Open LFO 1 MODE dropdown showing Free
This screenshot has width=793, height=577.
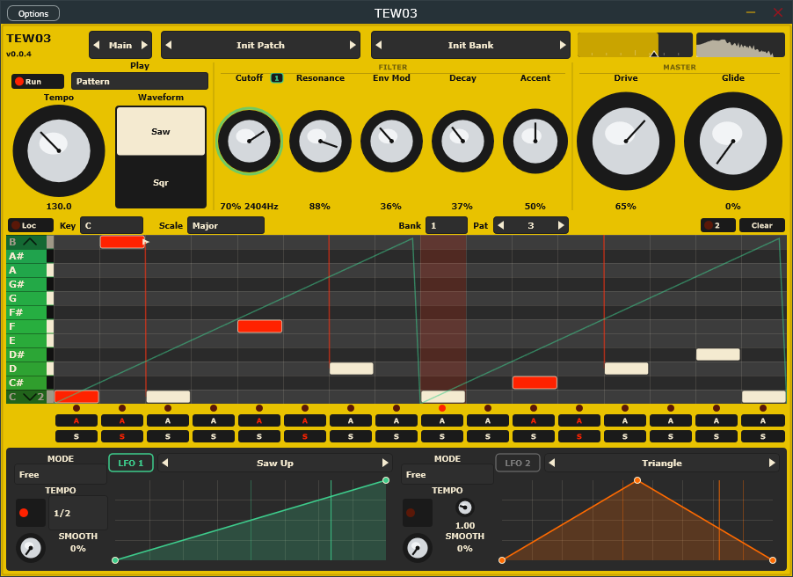click(x=60, y=474)
